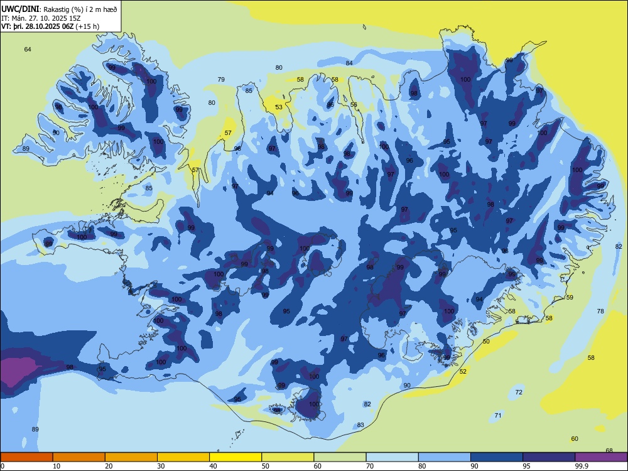Screen dimensions: 628x471
Task: Select the '40' legend scale label
Action: point(214,466)
